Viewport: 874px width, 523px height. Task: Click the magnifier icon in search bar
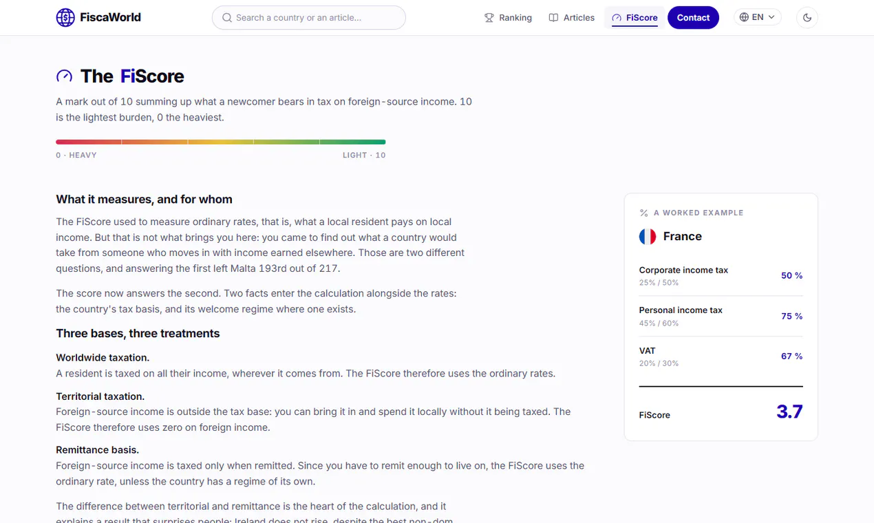[x=226, y=18]
